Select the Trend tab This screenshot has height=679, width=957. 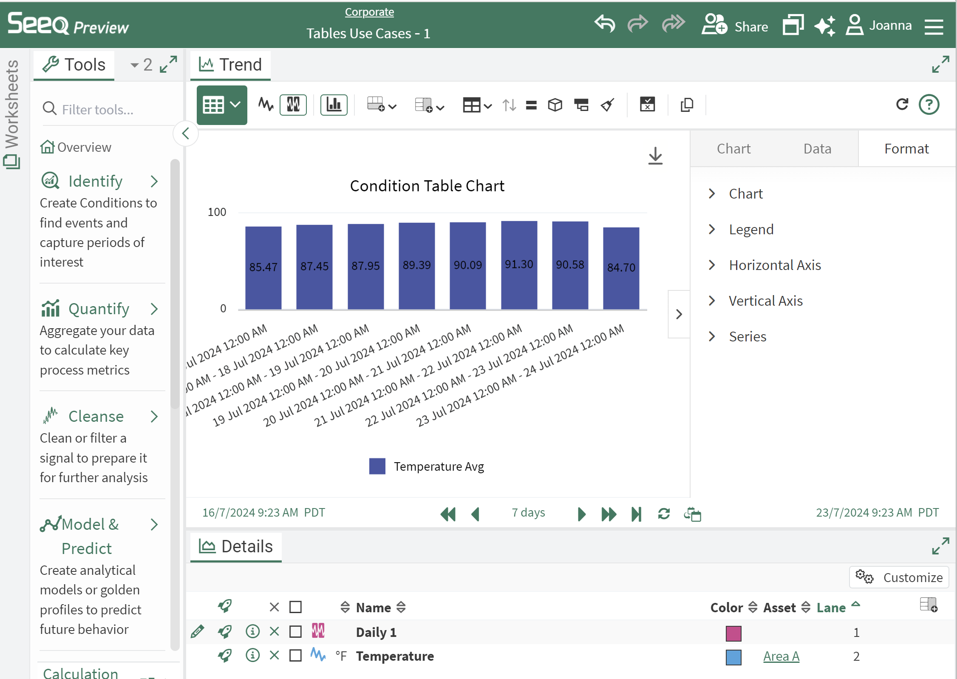tap(231, 65)
